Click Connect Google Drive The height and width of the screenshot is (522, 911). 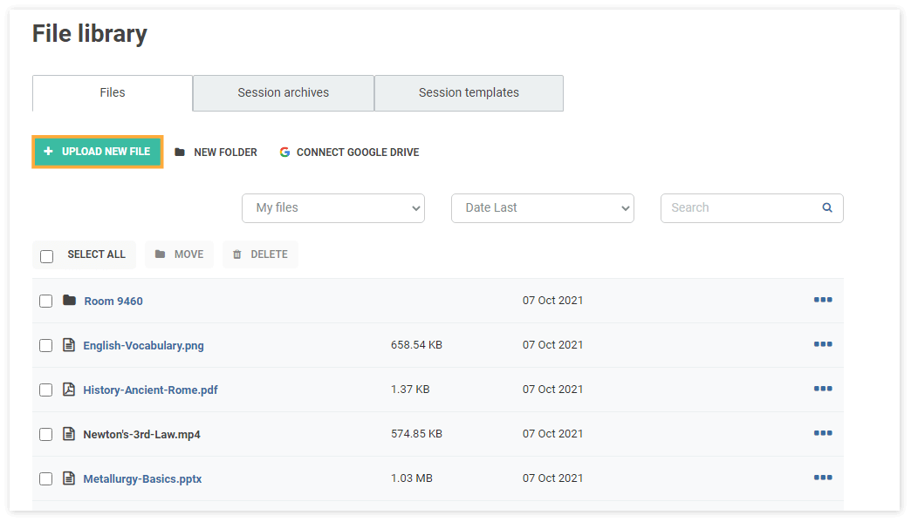click(349, 152)
